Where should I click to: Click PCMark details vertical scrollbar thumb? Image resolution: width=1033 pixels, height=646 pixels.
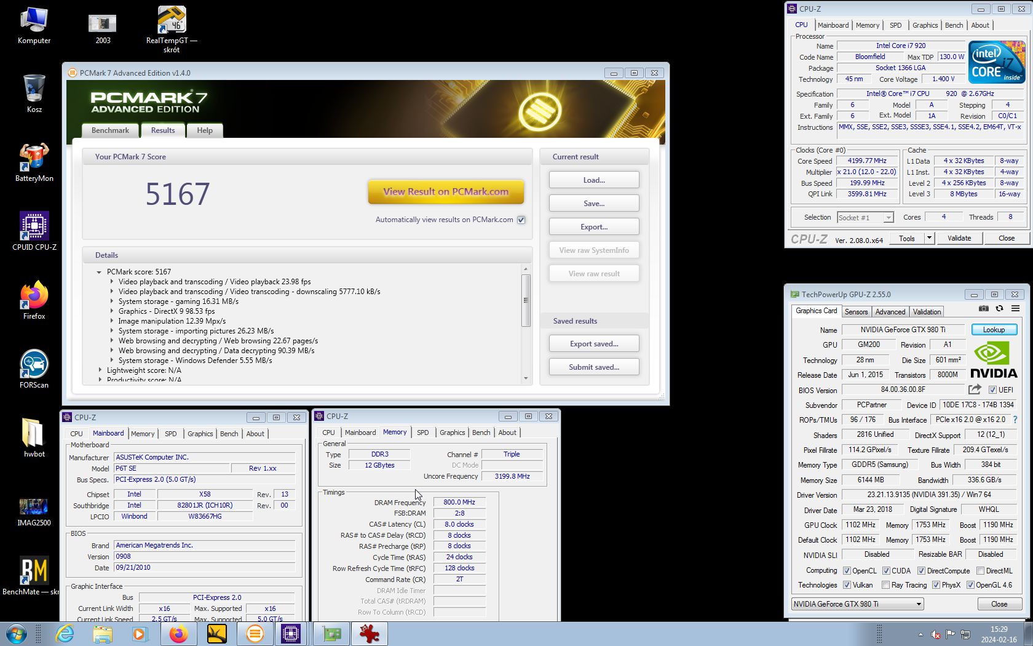coord(526,300)
